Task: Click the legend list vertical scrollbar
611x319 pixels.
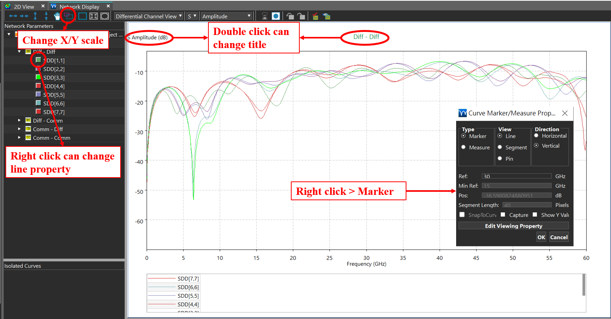Action: click(x=584, y=285)
